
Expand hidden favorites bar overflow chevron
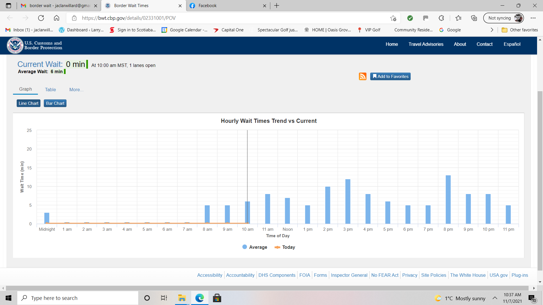pos(492,30)
